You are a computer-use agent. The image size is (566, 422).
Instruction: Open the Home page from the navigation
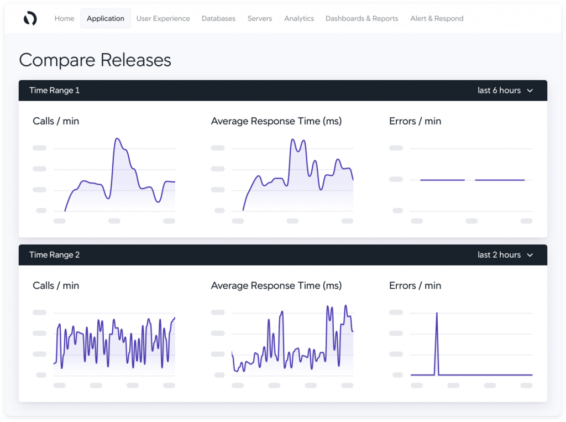64,18
